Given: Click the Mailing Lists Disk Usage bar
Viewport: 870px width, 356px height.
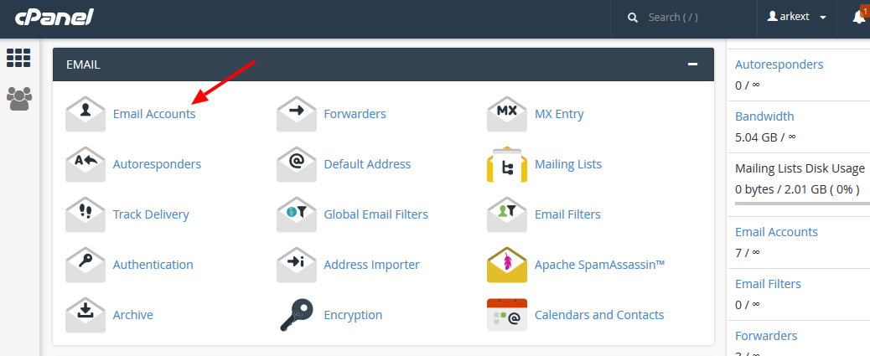Looking at the screenshot, I should click(798, 203).
